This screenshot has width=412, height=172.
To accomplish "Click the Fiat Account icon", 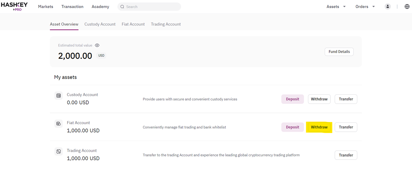I will pyautogui.click(x=59, y=123).
